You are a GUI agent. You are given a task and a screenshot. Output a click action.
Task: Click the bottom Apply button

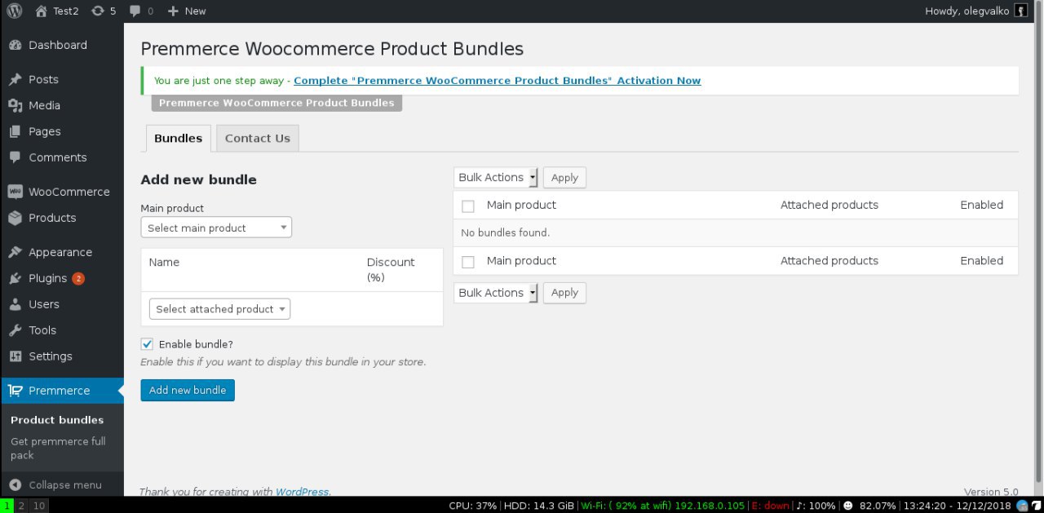(564, 293)
